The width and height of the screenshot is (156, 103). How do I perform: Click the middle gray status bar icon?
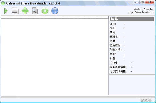tap(146, 100)
